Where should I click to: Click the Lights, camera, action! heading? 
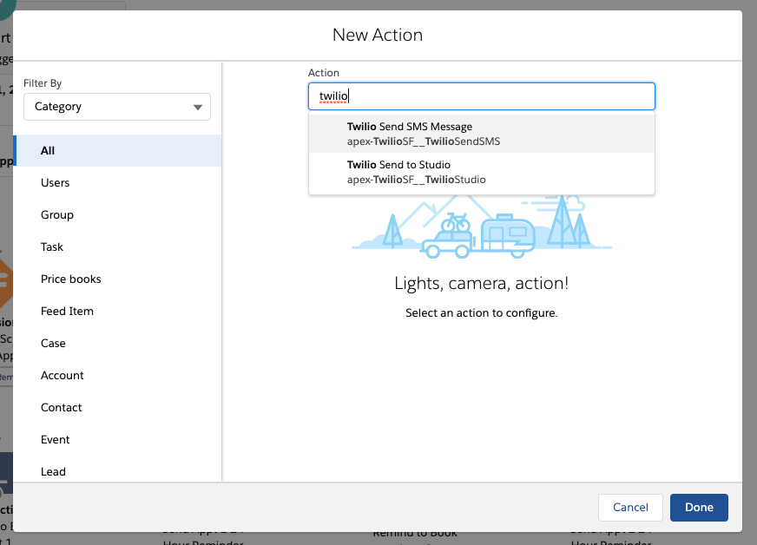coord(481,284)
